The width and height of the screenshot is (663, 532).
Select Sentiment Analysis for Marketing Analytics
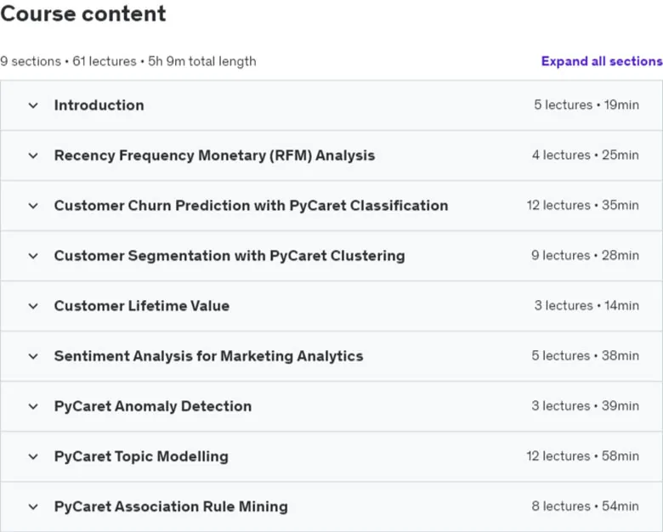click(208, 356)
